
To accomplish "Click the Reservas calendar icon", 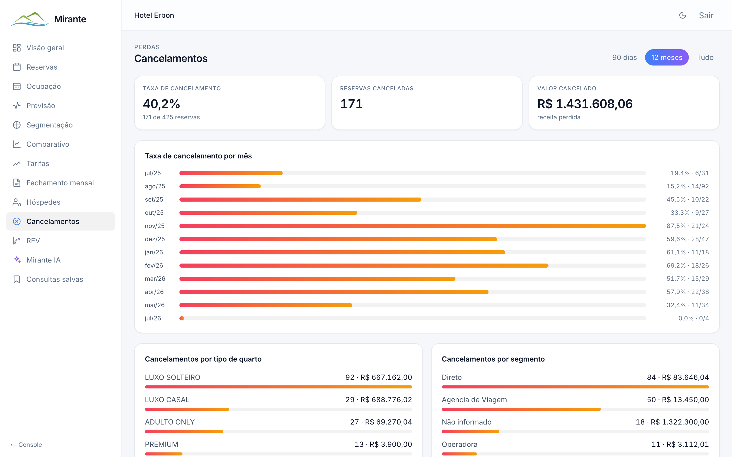I will pyautogui.click(x=17, y=67).
